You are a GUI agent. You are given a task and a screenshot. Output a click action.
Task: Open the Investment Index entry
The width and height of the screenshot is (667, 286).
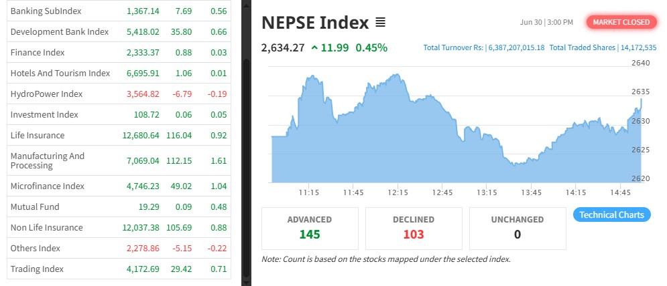(x=44, y=115)
